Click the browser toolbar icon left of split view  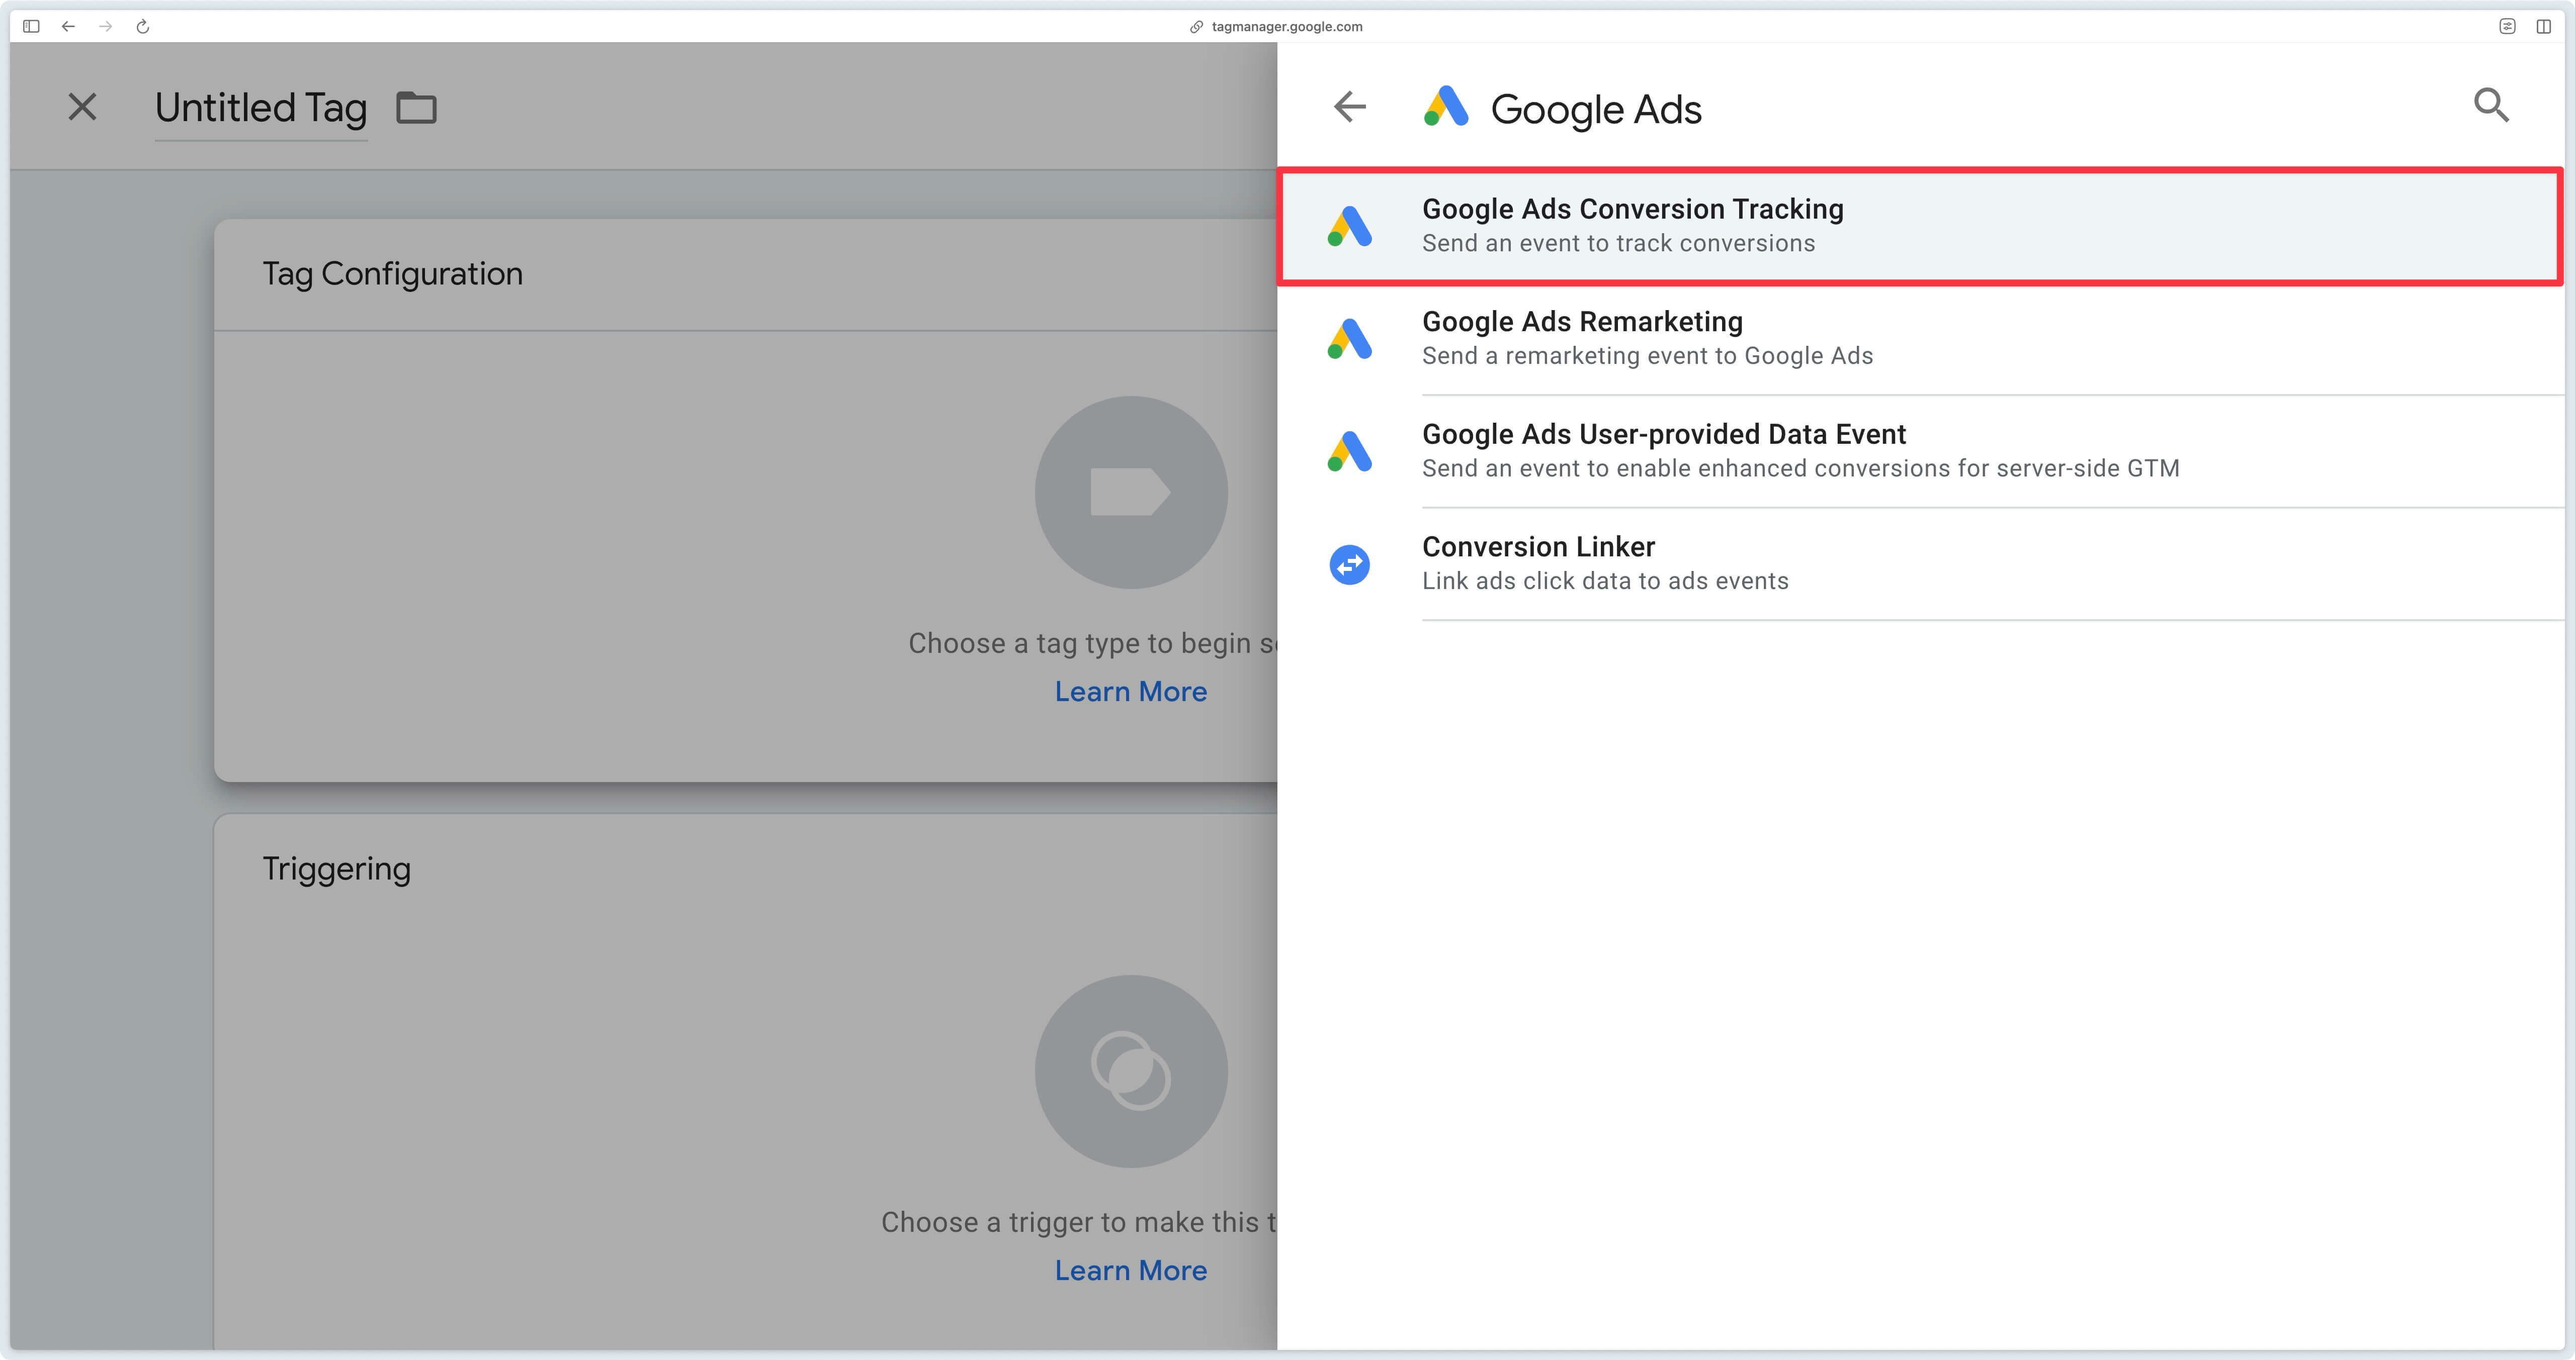2507,27
